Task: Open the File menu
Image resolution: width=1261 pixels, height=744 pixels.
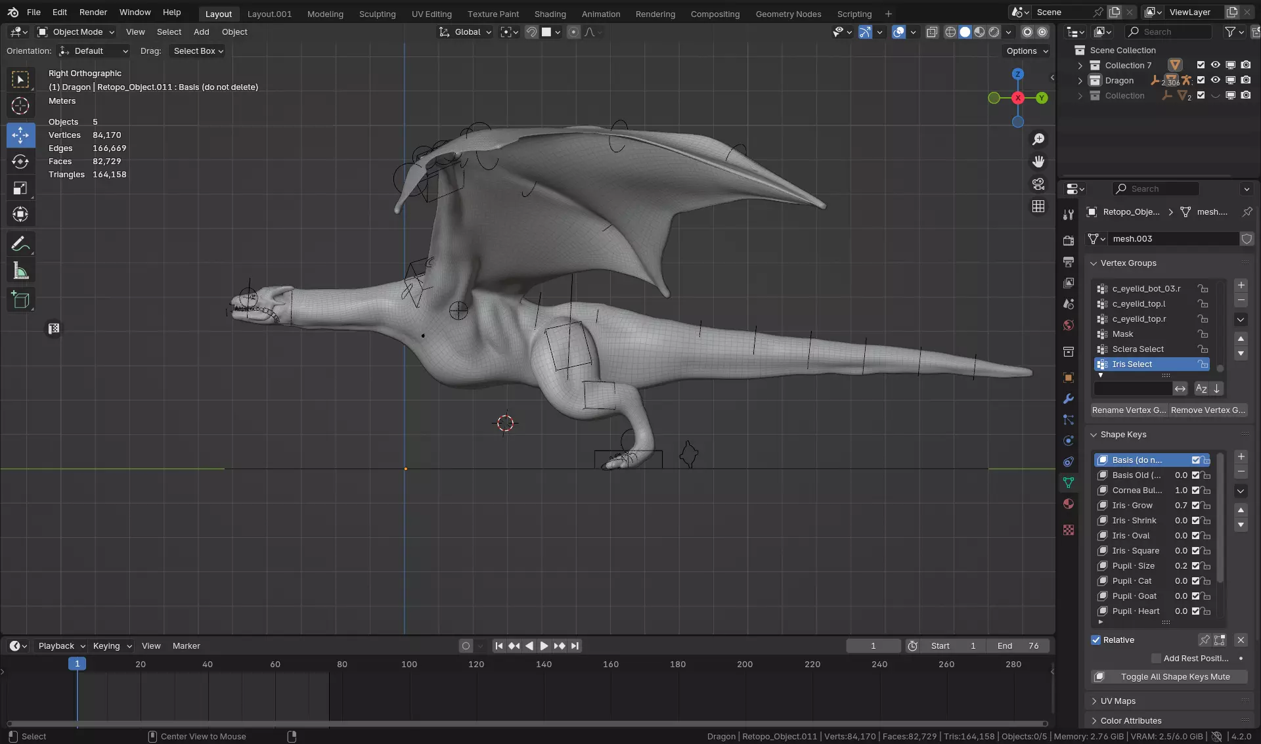Action: [x=33, y=12]
